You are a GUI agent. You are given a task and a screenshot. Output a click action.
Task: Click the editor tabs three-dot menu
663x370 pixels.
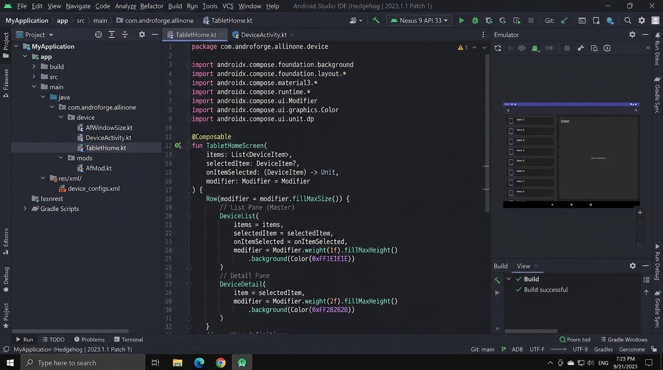[483, 35]
